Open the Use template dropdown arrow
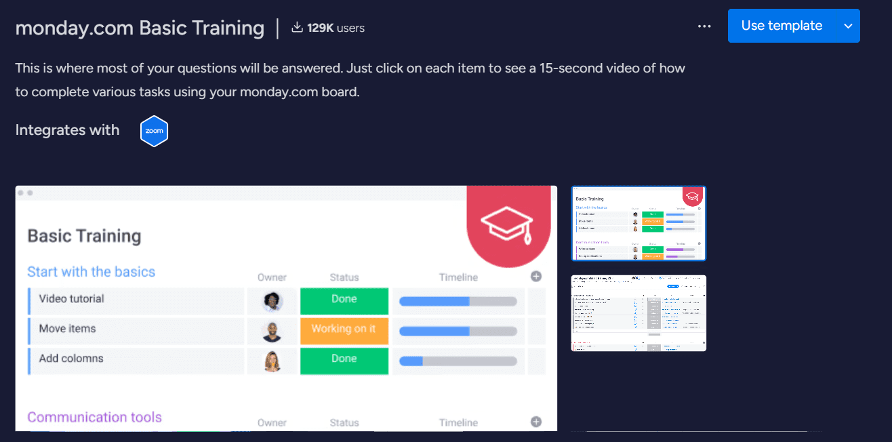The width and height of the screenshot is (892, 442). click(x=847, y=26)
